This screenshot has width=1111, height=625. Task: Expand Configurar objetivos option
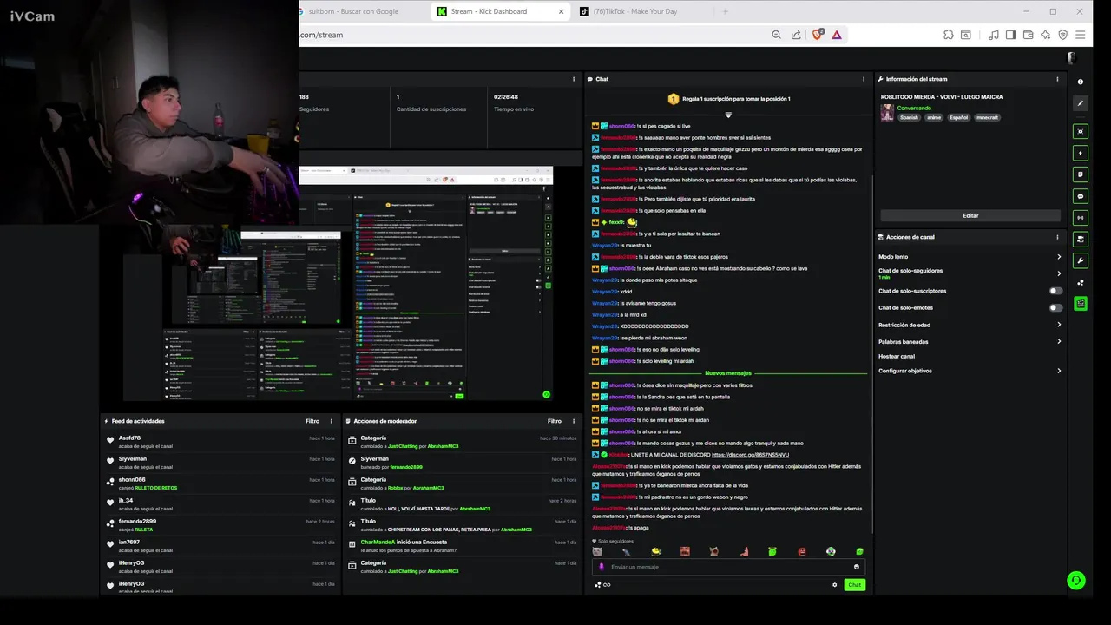pos(1059,371)
